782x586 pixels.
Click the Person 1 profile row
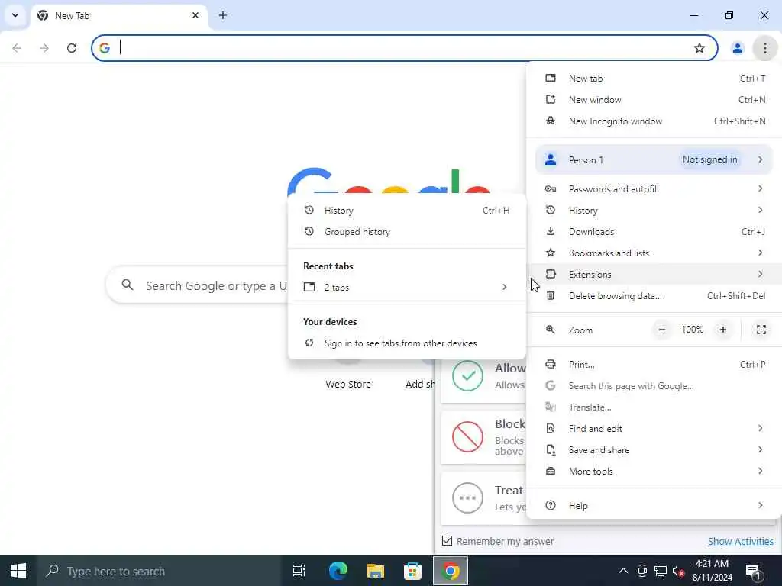coord(654,159)
